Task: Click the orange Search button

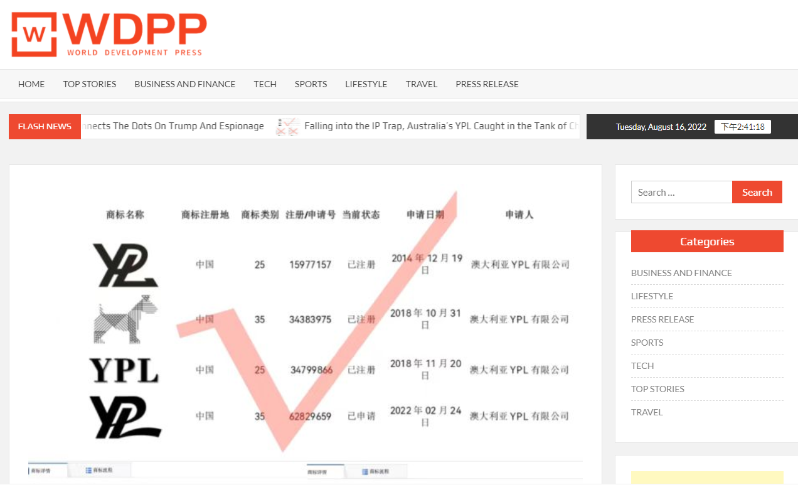Action: click(757, 192)
